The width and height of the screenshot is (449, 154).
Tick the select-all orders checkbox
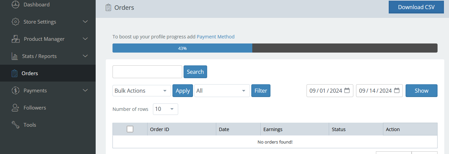[x=130, y=129]
